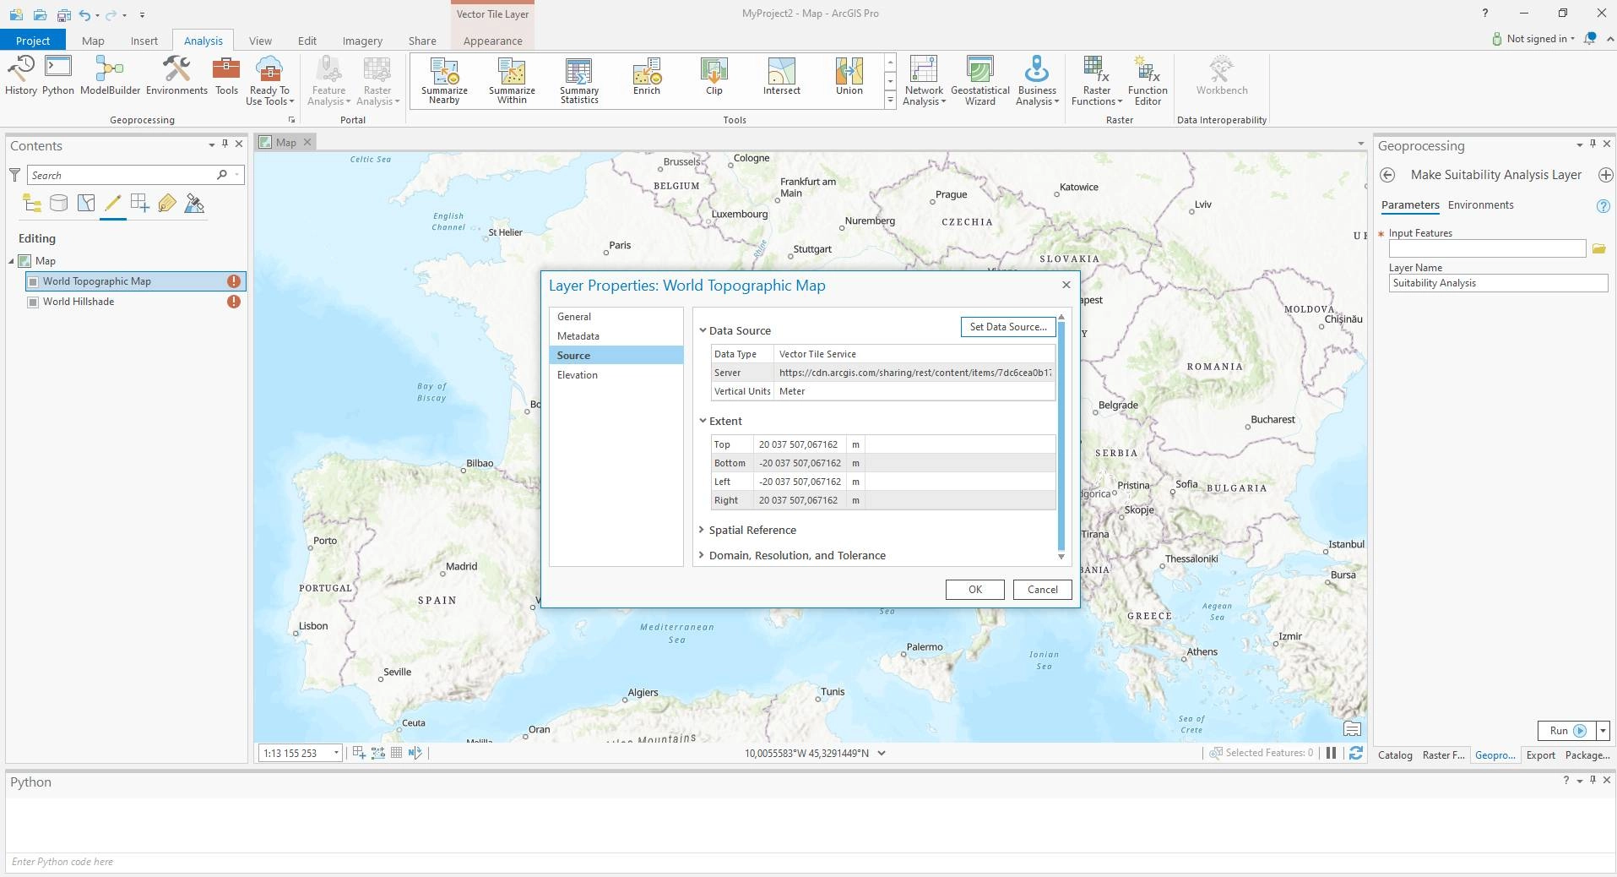Open the Tools toolbox icon

(x=226, y=75)
